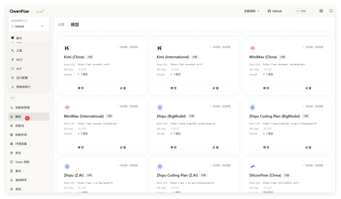Click 模型 button on Zhipu Coding Plan (BigModel) card

tap(266, 147)
